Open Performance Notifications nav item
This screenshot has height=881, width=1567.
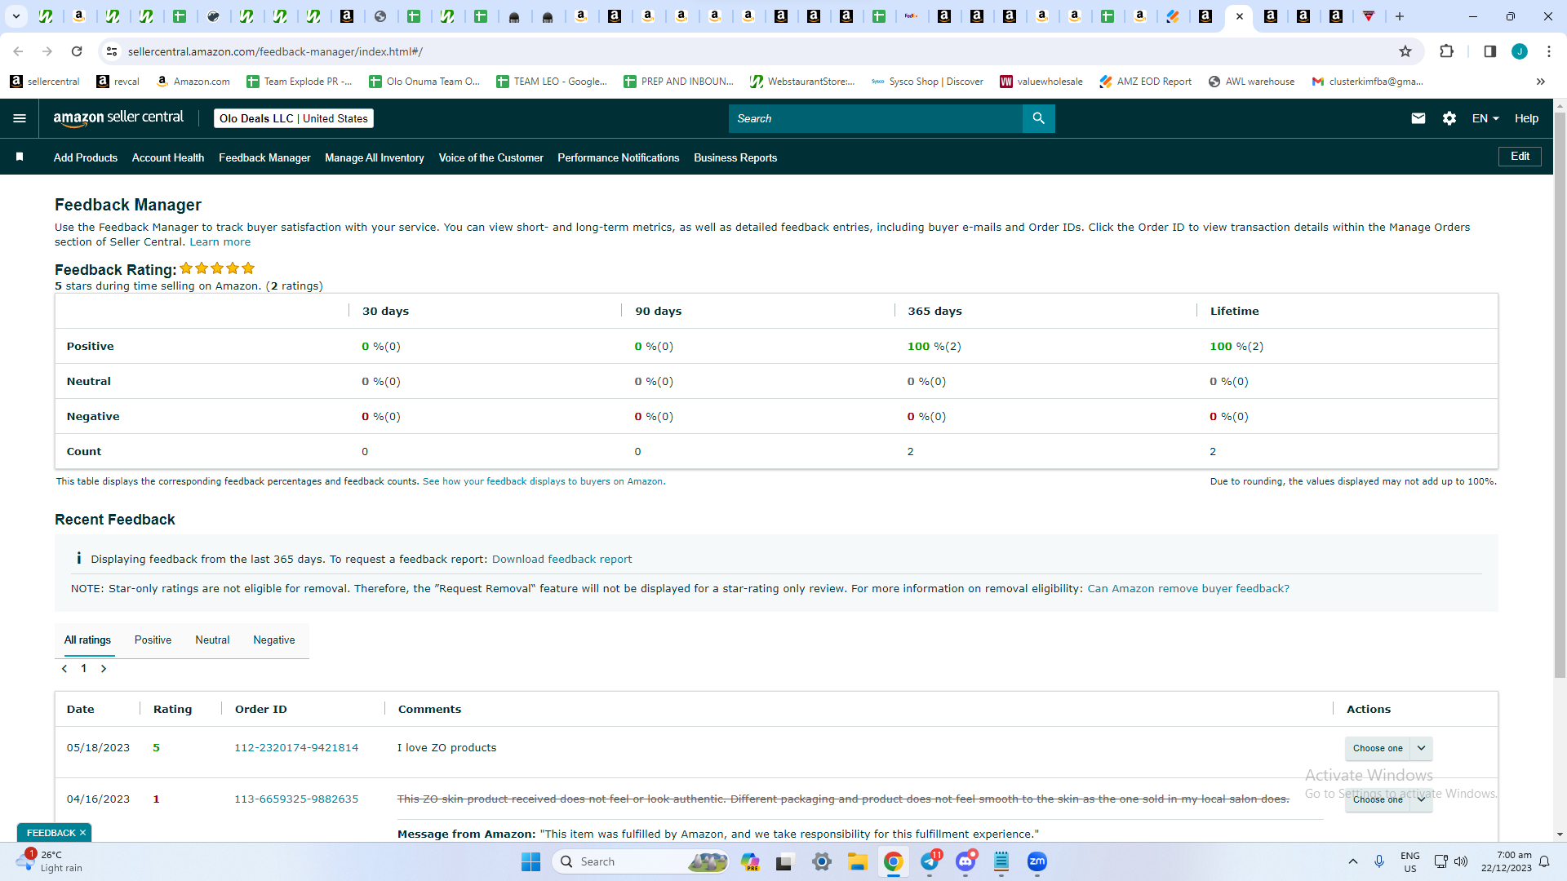pyautogui.click(x=619, y=157)
